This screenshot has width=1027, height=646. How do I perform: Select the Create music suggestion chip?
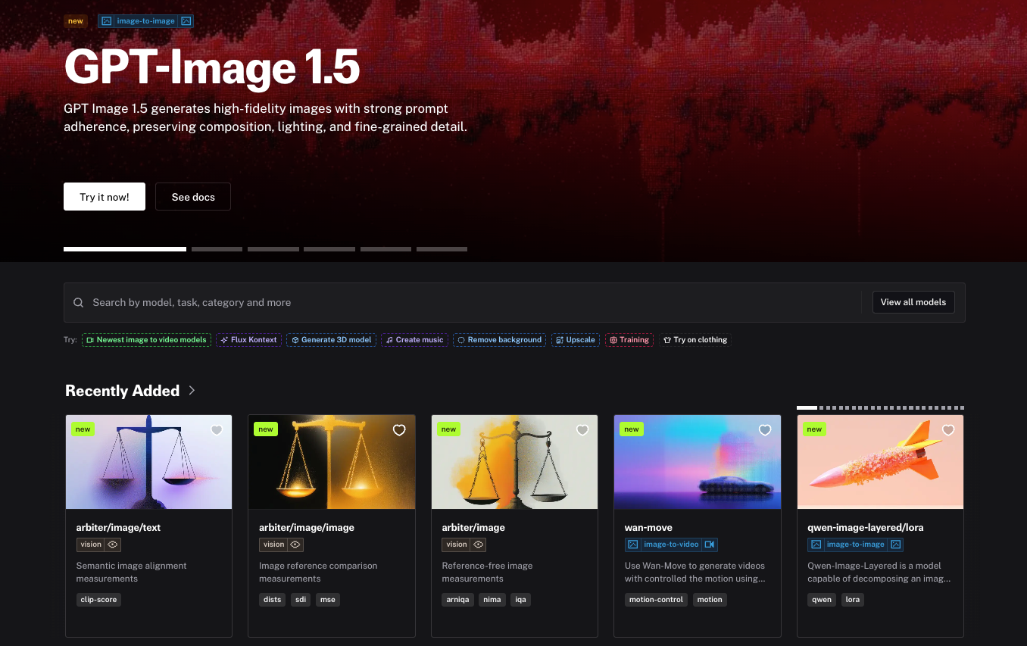coord(414,340)
